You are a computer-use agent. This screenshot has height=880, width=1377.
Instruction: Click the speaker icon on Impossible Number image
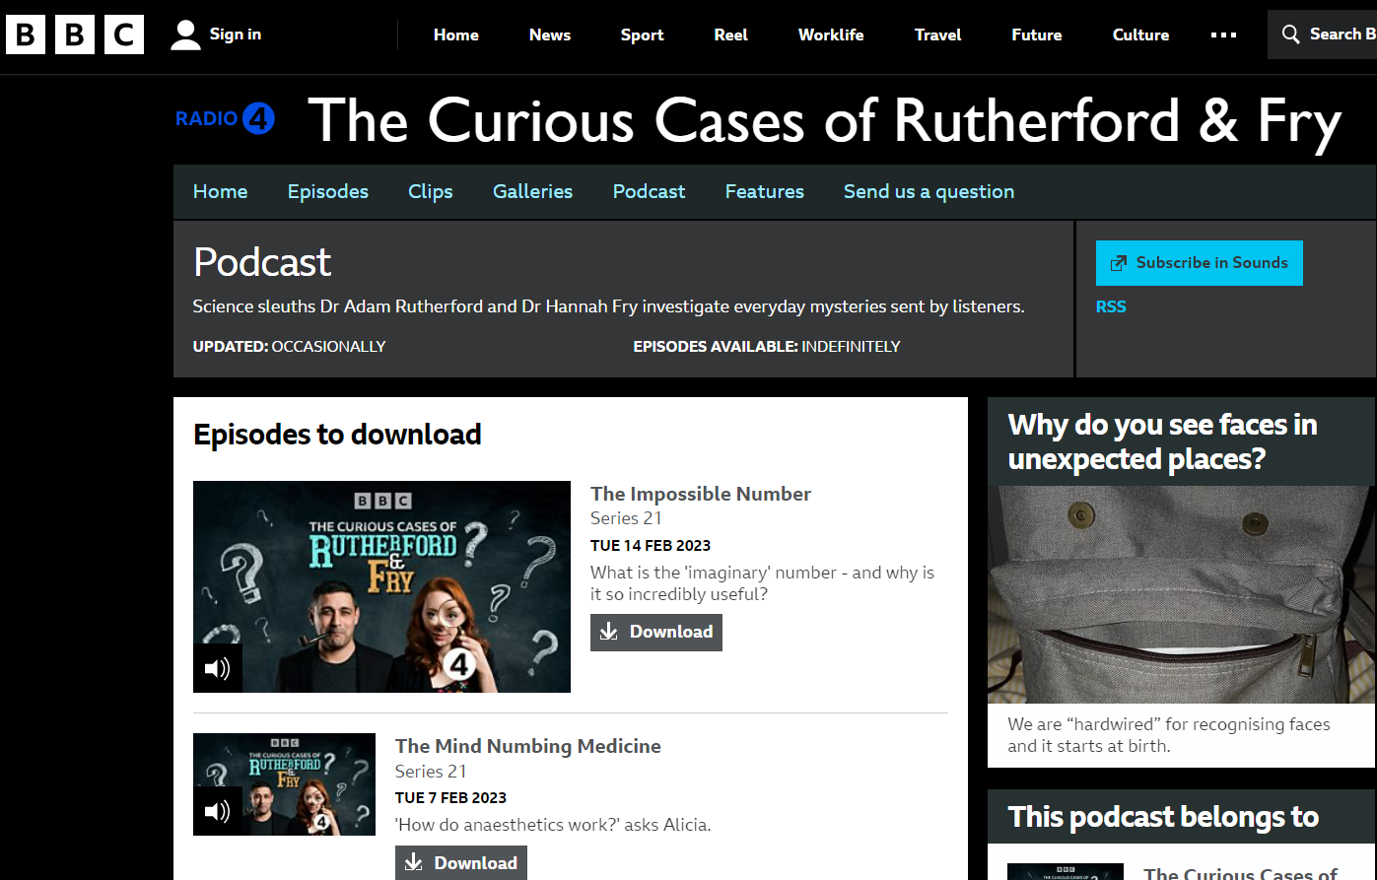pos(218,669)
